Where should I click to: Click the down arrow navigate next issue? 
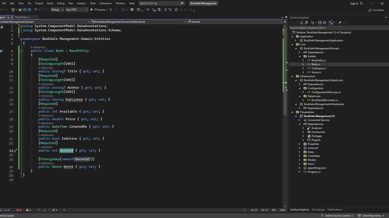pos(44,210)
